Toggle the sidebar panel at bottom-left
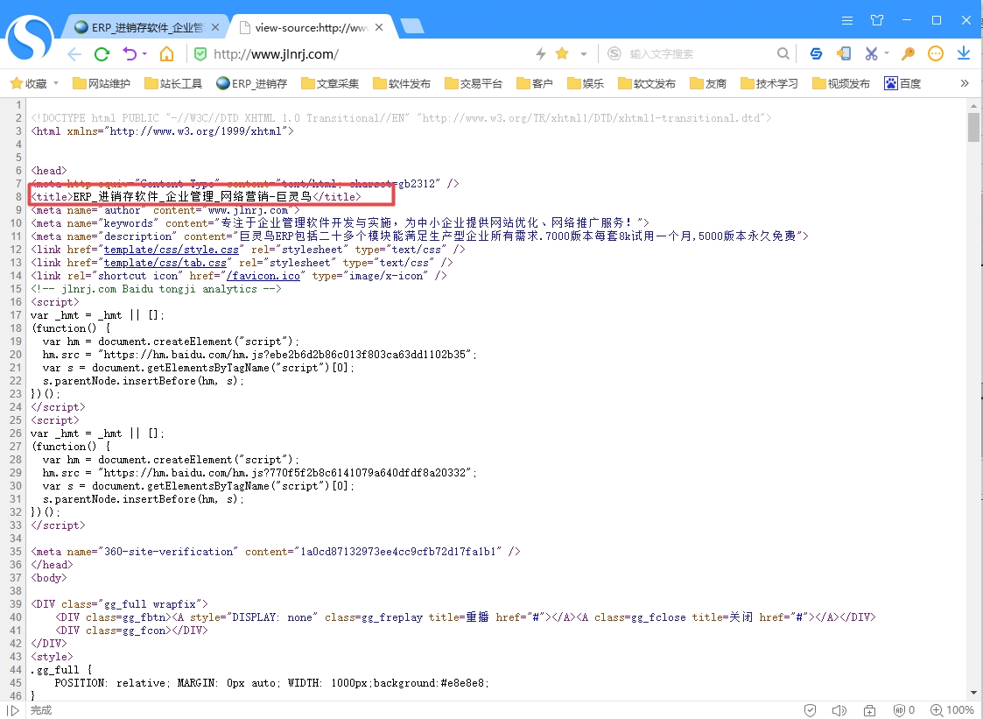983x719 pixels. coord(13,710)
